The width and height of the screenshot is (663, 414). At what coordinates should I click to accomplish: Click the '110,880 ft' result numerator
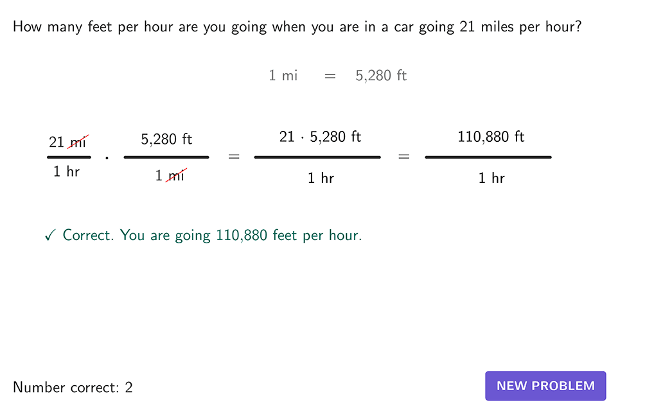click(x=491, y=137)
